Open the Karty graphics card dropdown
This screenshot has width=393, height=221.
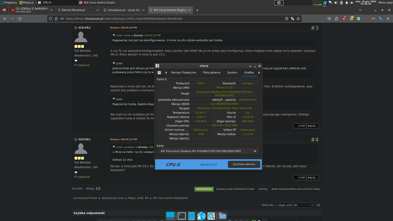tap(208, 151)
